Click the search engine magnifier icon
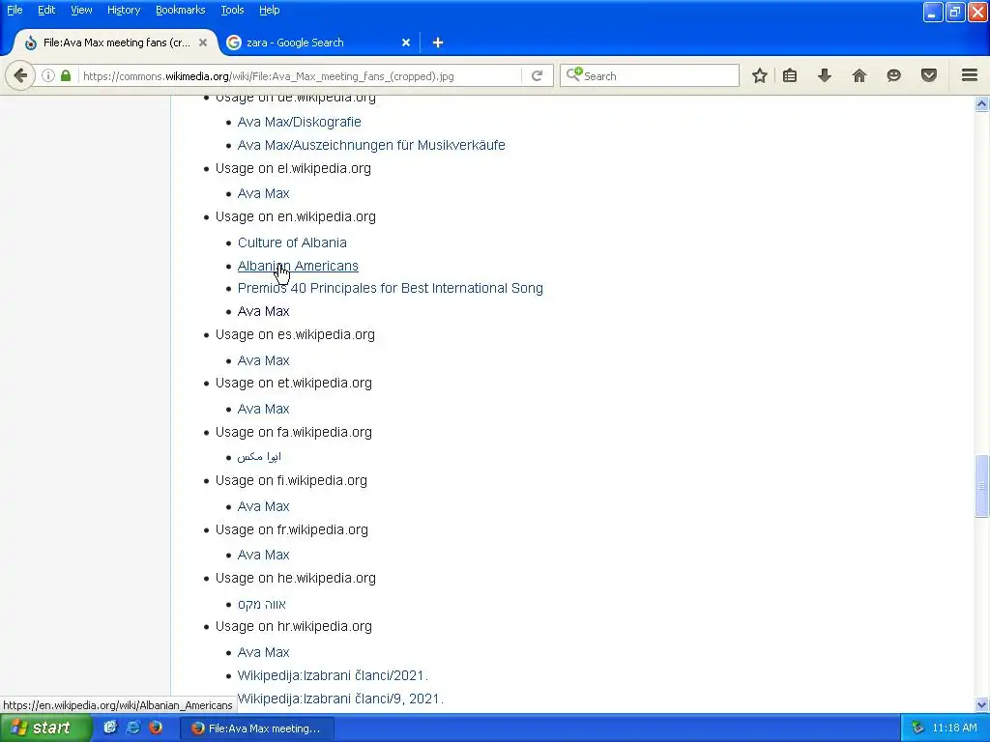Viewport: 990px width, 742px height. coord(573,75)
